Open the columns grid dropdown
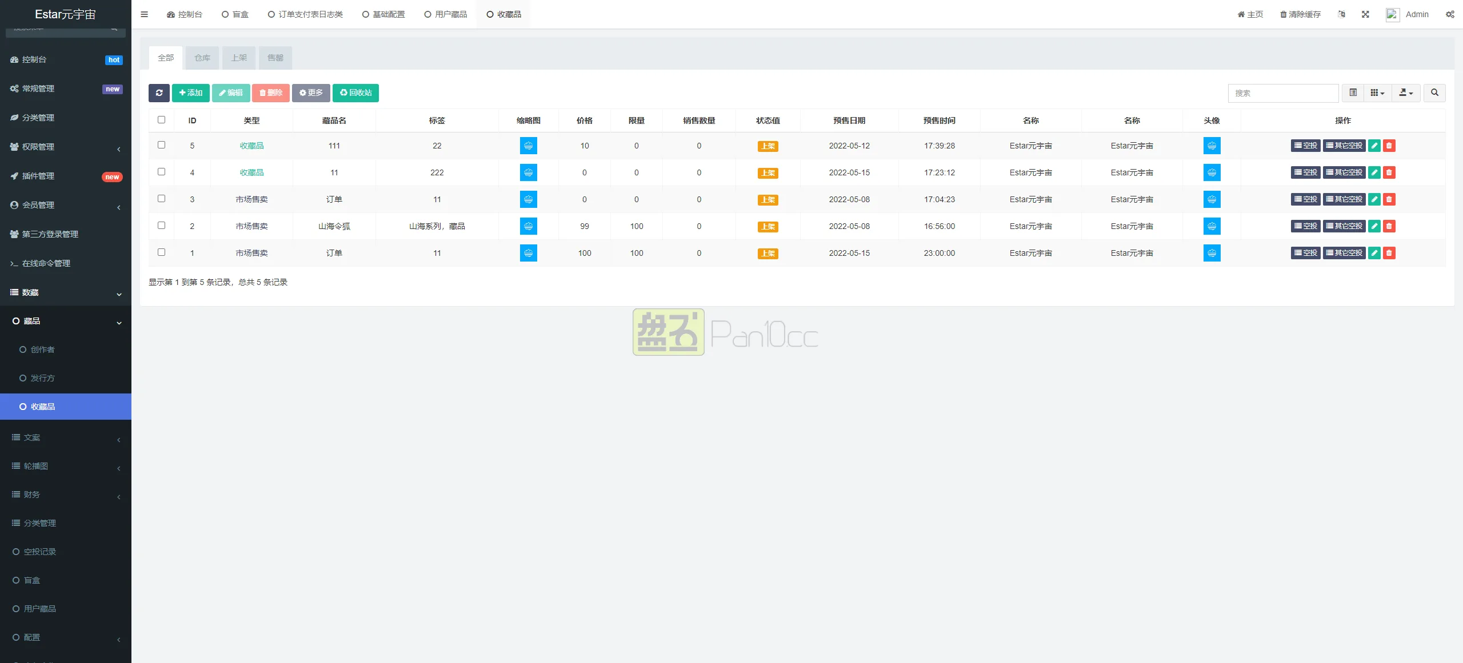This screenshot has height=663, width=1463. tap(1377, 93)
